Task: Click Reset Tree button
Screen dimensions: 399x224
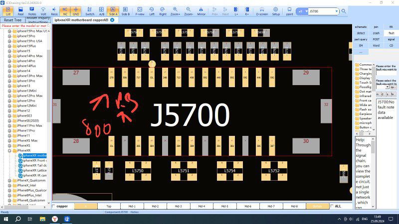Action: tap(13, 20)
